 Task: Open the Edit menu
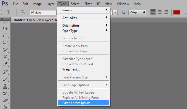click(25, 4)
